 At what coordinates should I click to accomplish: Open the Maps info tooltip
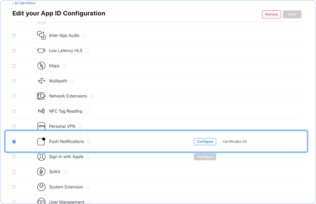pos(64,66)
